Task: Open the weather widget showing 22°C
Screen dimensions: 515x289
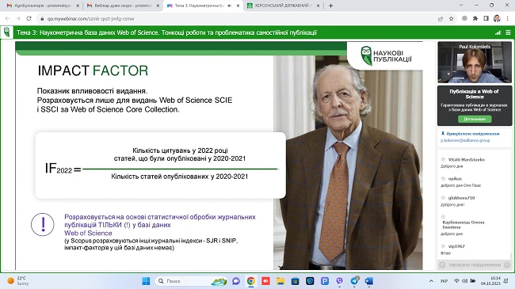Action: (18, 281)
